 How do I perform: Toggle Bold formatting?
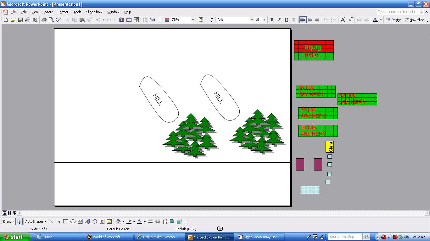[272, 20]
